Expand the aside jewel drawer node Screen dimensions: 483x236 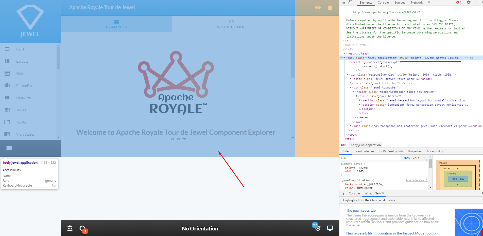click(x=350, y=79)
